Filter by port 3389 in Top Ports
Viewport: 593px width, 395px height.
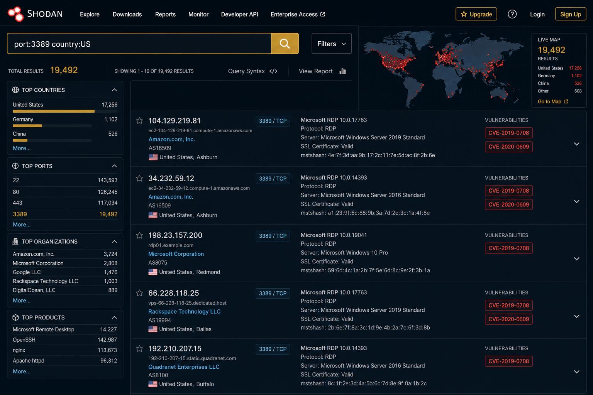click(x=65, y=214)
